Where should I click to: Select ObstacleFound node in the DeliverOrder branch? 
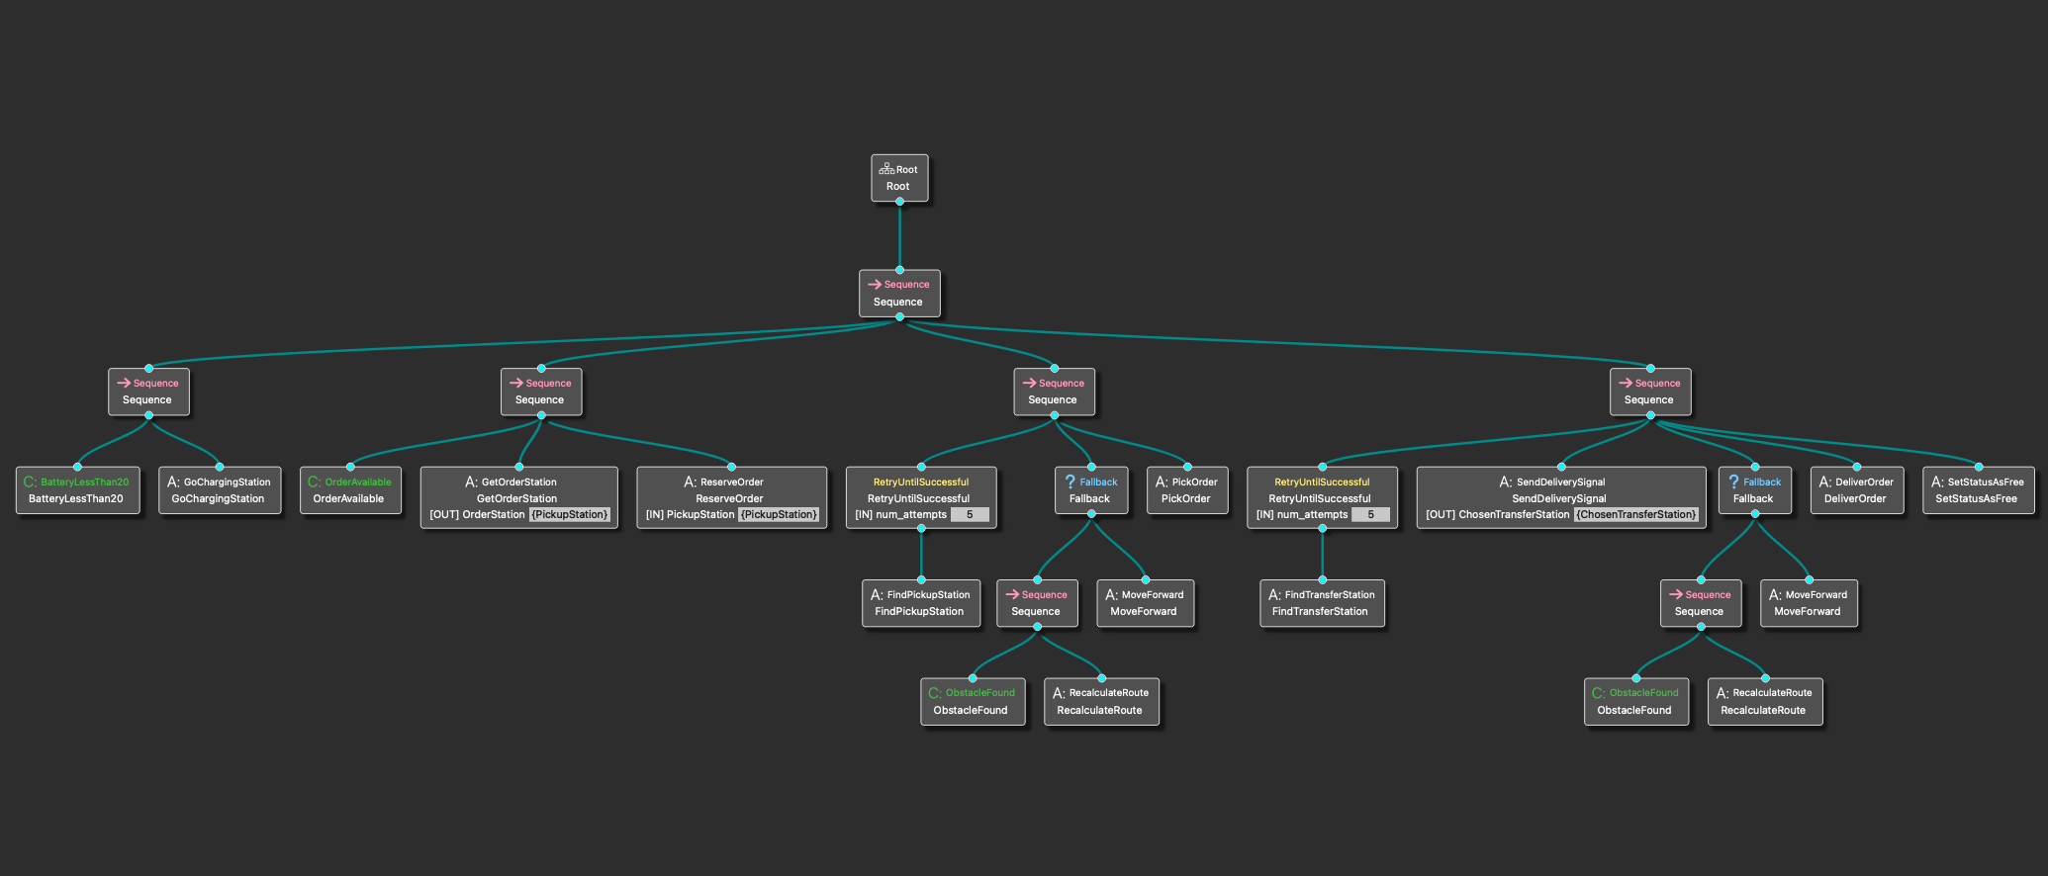1635,702
